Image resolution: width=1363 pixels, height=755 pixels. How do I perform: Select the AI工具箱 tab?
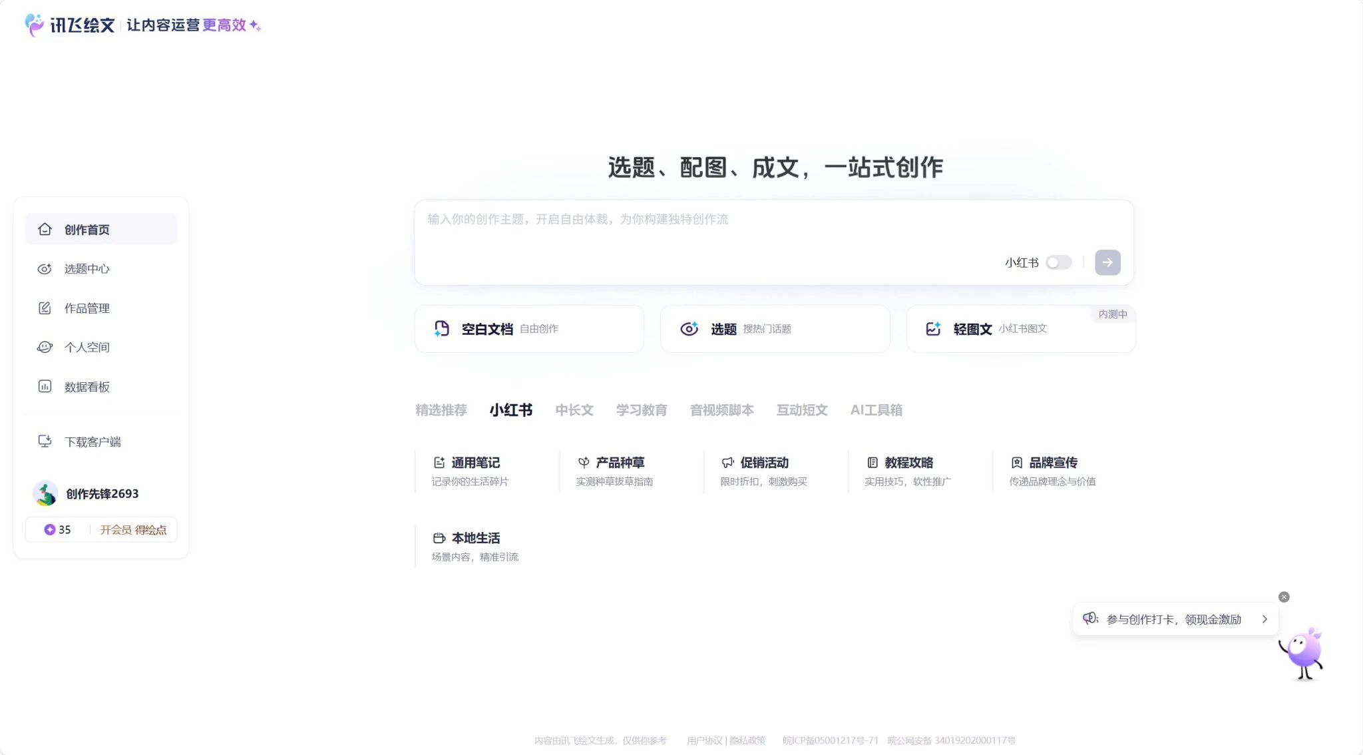pos(876,410)
